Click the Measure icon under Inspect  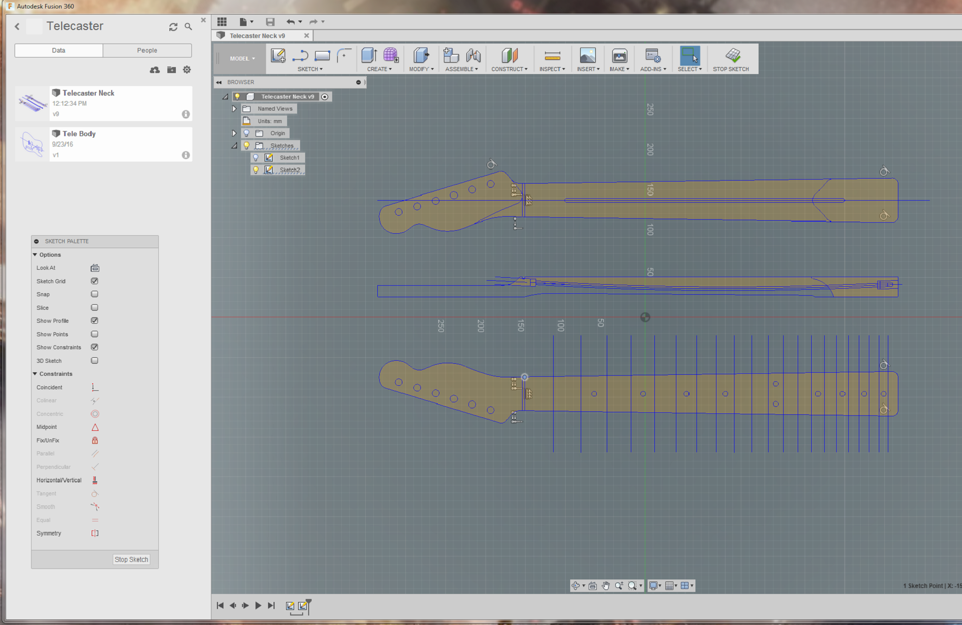point(552,56)
